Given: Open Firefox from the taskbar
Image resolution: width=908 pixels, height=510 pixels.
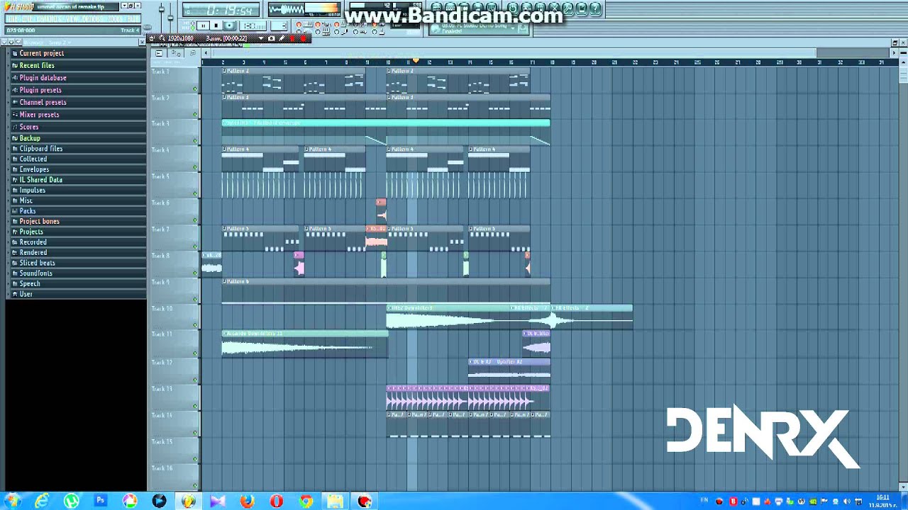Looking at the screenshot, I should (247, 501).
